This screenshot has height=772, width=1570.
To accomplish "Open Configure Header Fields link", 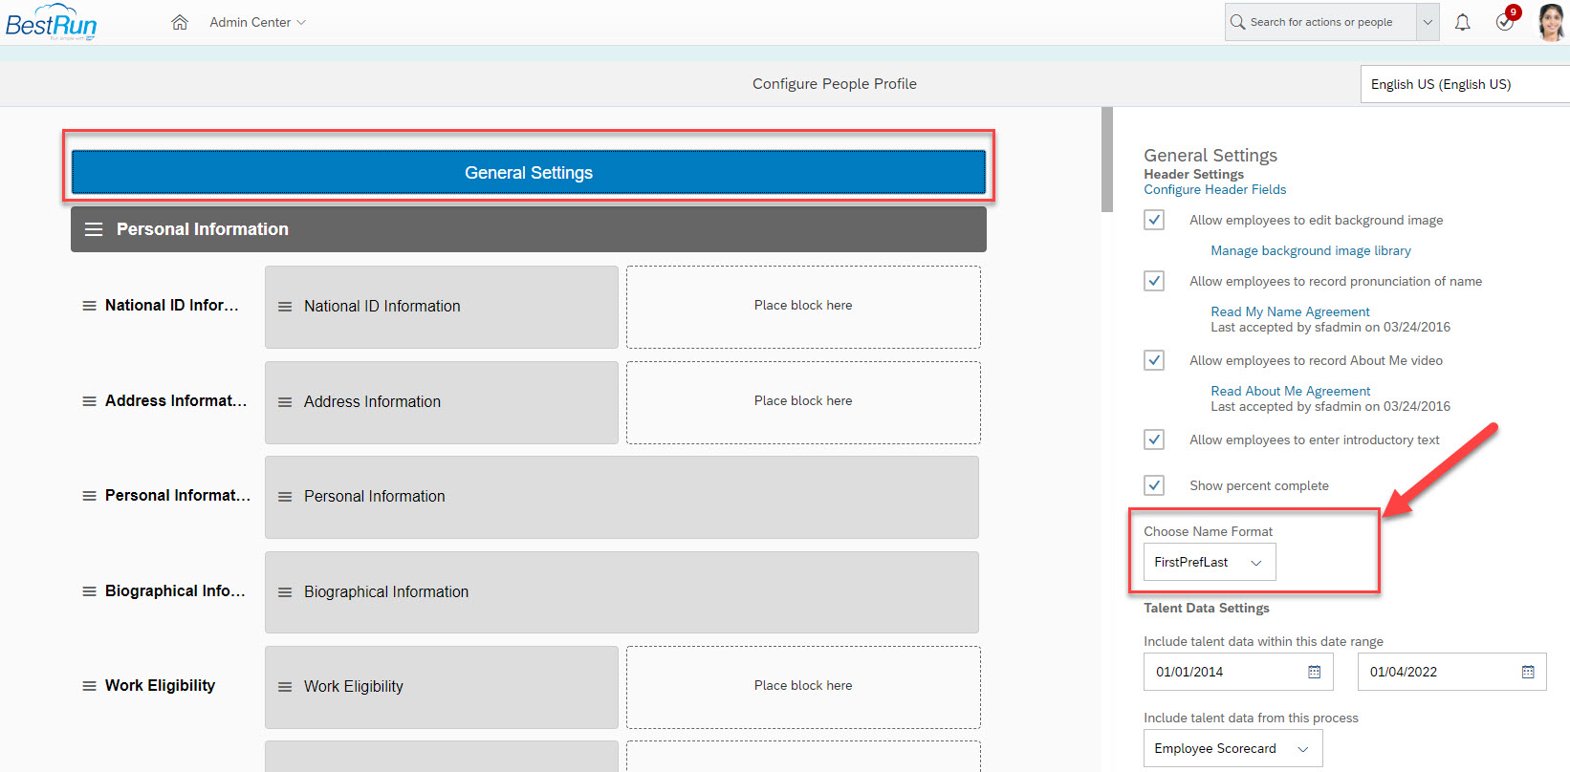I will pyautogui.click(x=1214, y=189).
